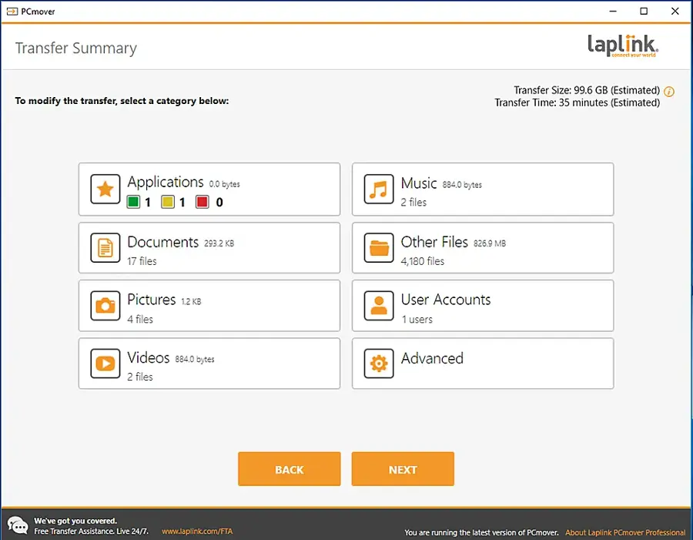The height and width of the screenshot is (540, 693).
Task: Click the Documents page icon
Action: pos(105,248)
